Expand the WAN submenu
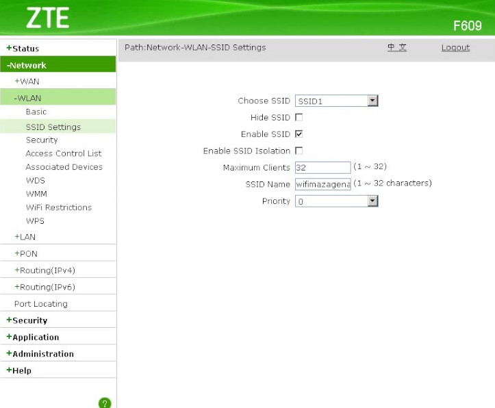This screenshot has height=408, width=495. (x=27, y=81)
